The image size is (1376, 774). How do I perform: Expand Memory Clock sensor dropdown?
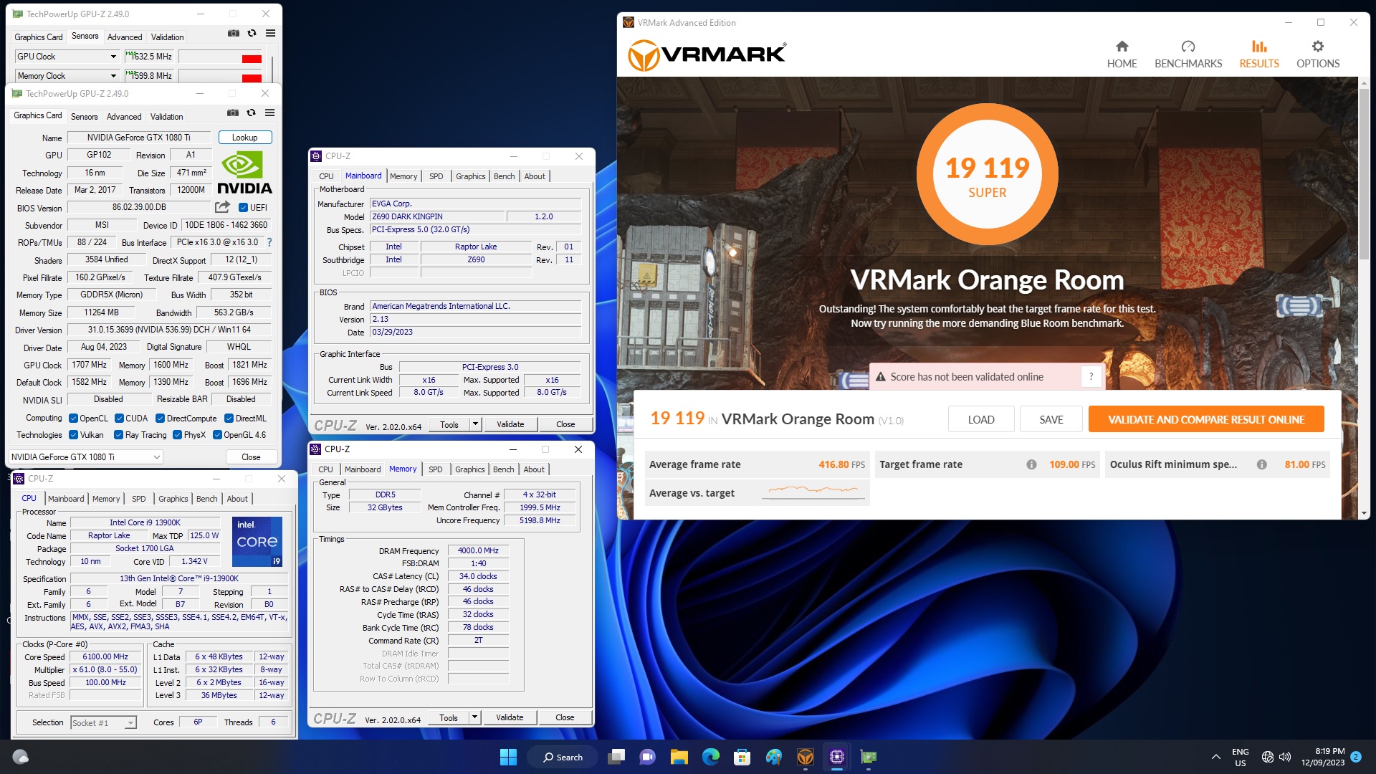click(x=113, y=76)
